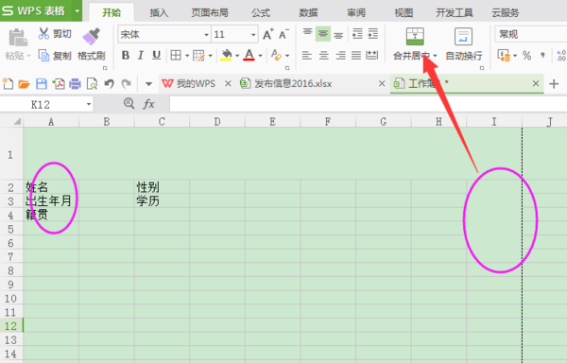Screen dimensions: 567x363
Task: Apply the yellow fill color bucket
Action: click(x=226, y=56)
